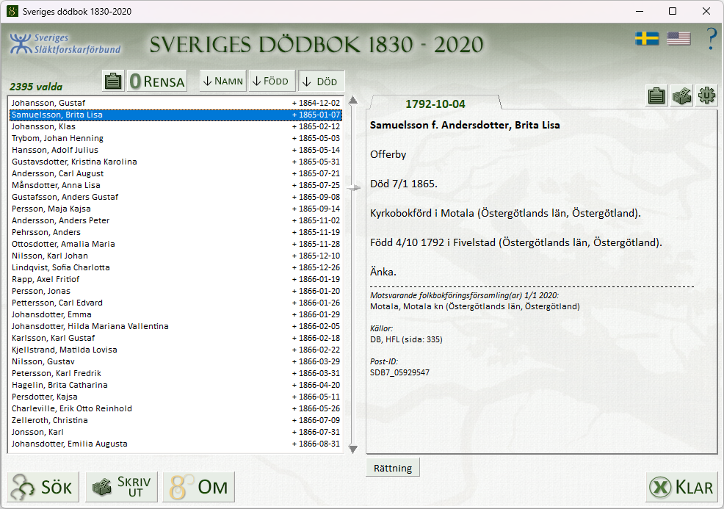Screen dimensions: 724x509
Task: Select Kjellstrand, Matilda Lovisa row
Action: pos(175,350)
